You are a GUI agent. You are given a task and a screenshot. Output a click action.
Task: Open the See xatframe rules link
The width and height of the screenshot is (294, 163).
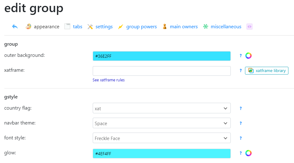point(109,80)
